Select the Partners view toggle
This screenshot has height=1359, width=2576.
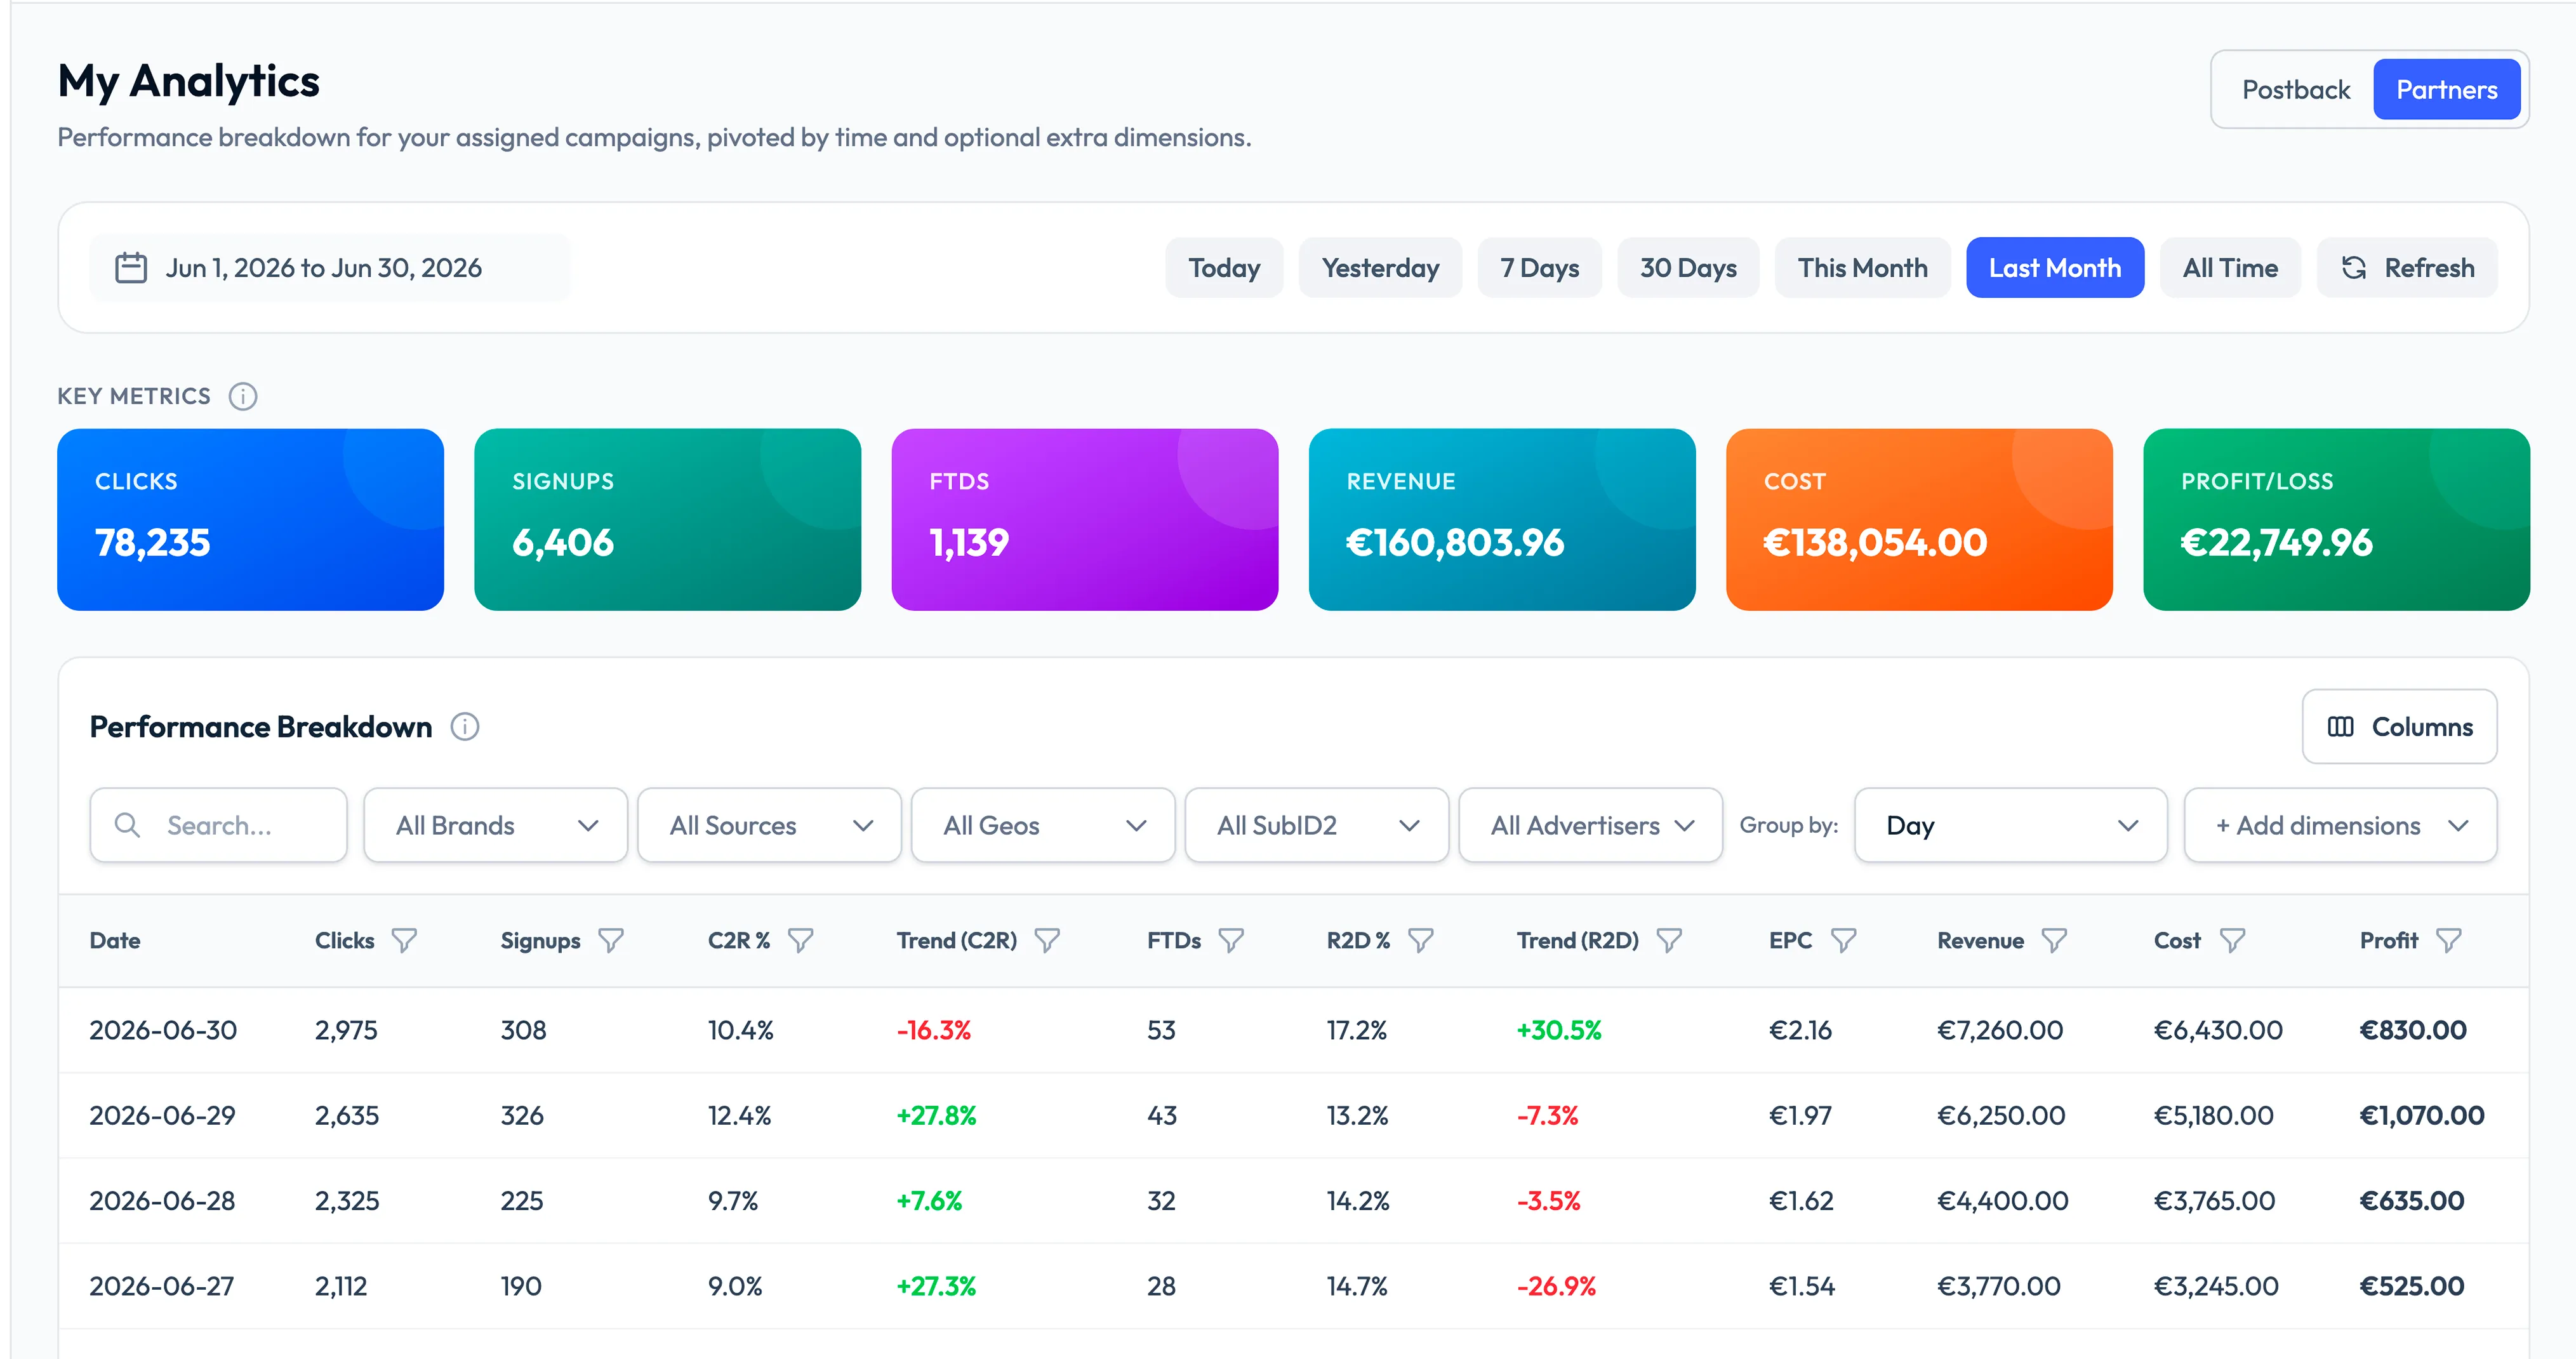[2446, 90]
